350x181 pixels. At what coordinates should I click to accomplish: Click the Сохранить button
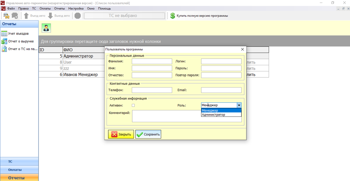coord(148,134)
